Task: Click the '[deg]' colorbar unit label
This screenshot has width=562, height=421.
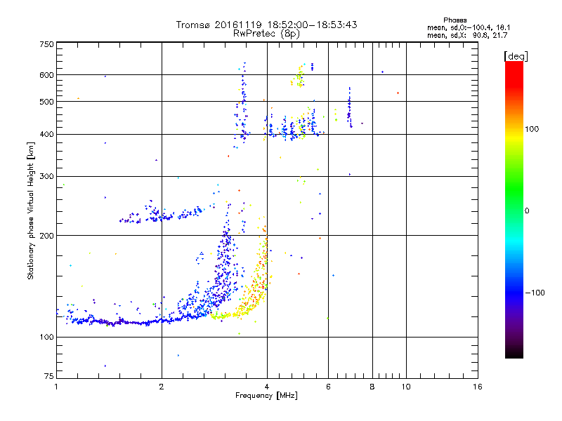Action: [x=516, y=57]
